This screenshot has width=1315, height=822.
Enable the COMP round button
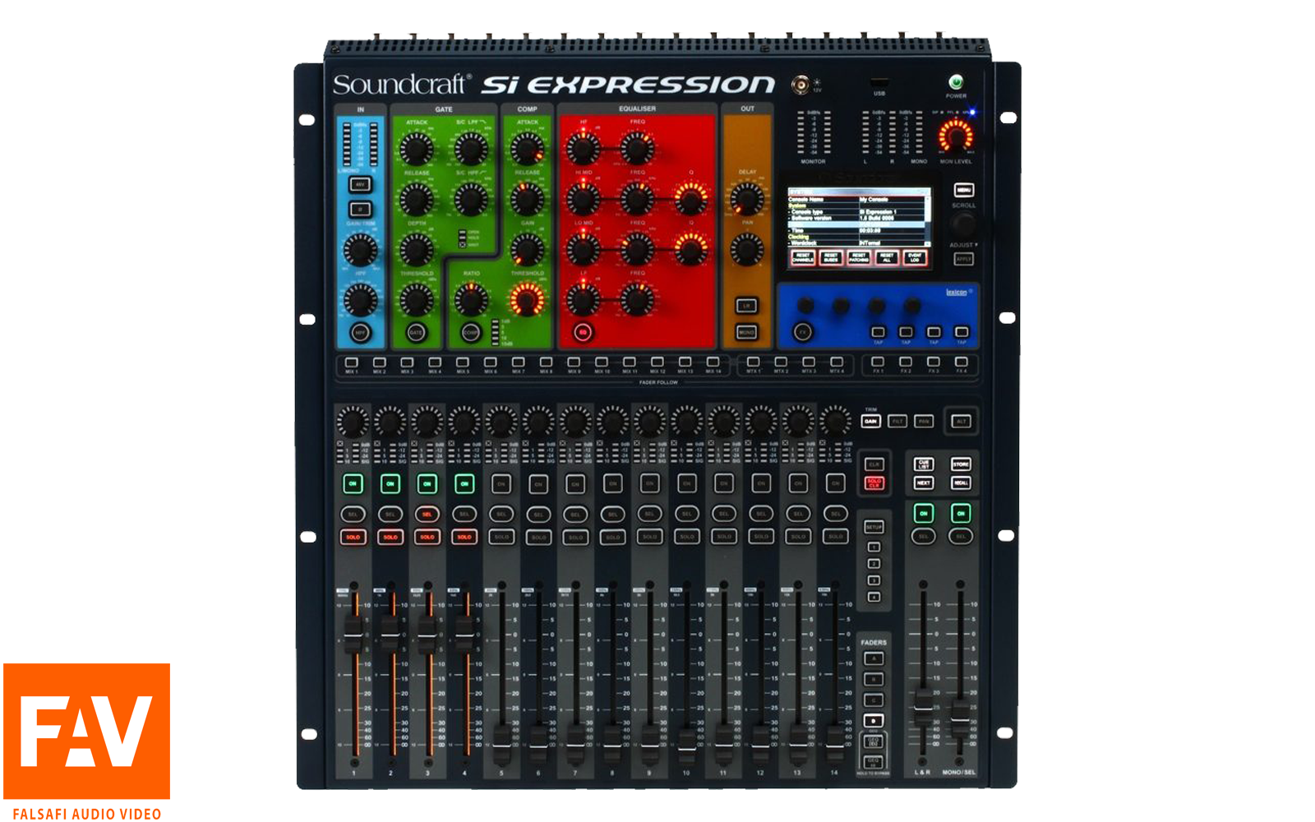(470, 332)
